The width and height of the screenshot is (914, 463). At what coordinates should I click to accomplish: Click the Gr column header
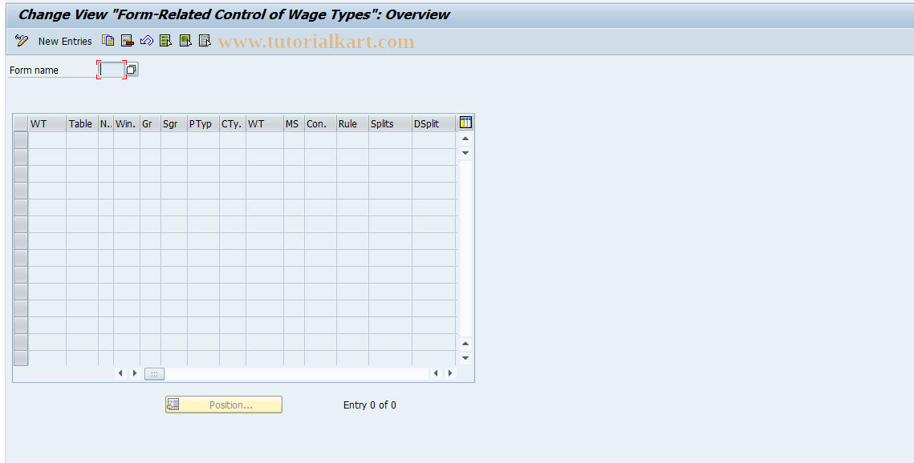150,124
